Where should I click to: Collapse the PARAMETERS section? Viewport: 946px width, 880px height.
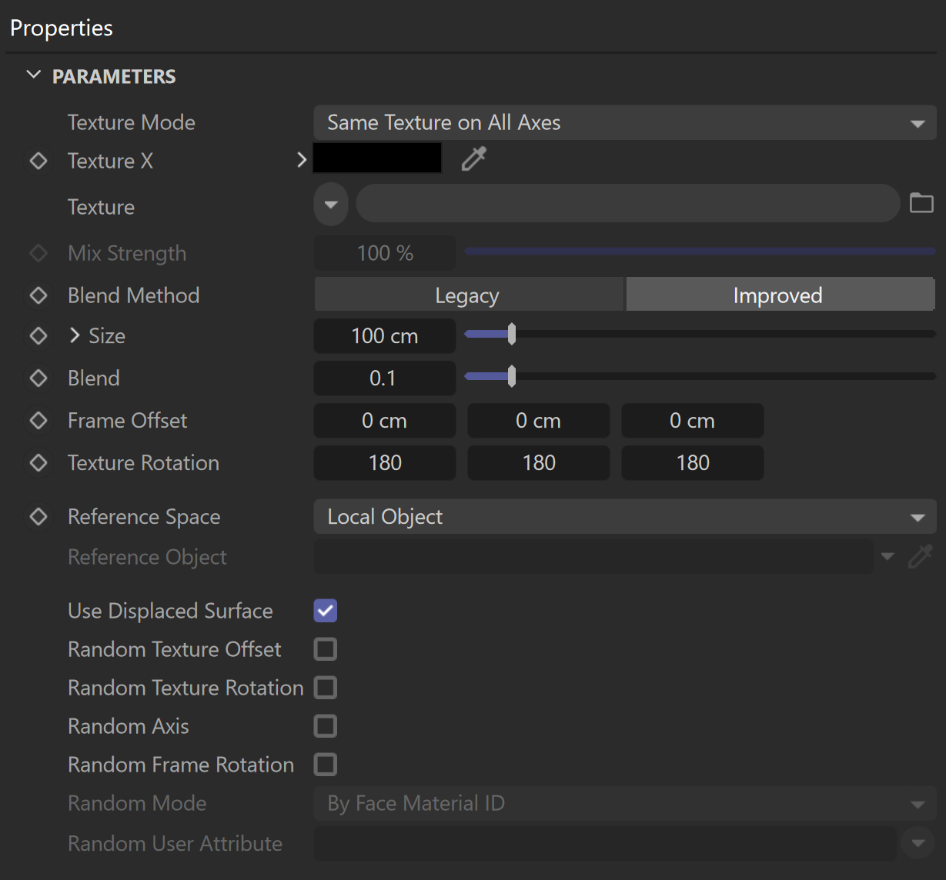click(x=33, y=75)
